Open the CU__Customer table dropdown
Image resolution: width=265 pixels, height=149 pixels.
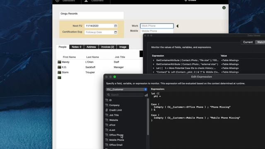click(126, 89)
